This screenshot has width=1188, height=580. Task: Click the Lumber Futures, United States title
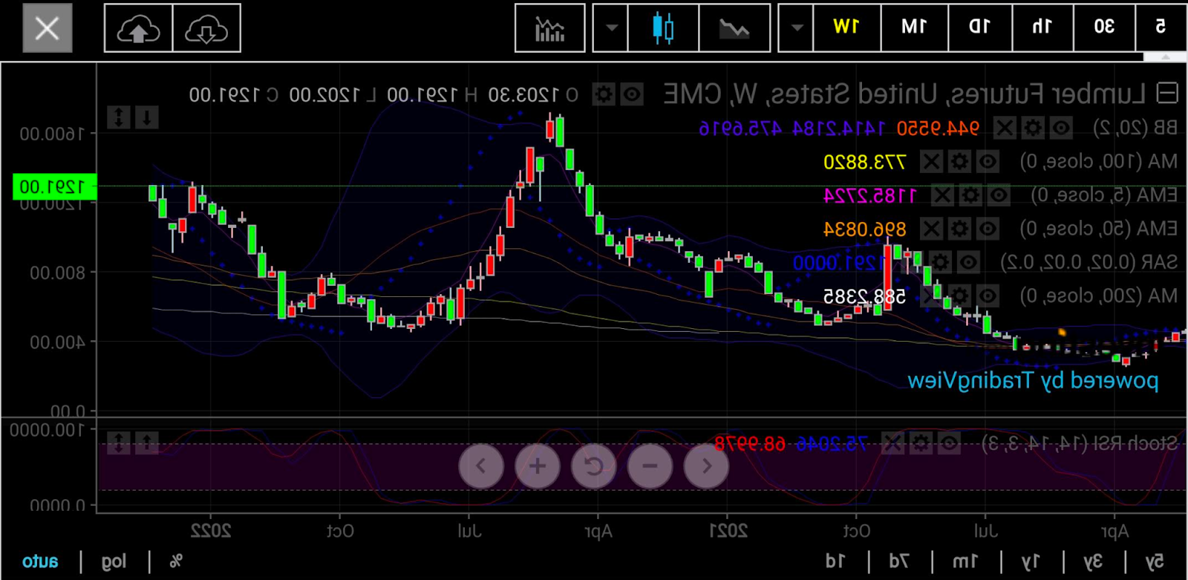[904, 94]
